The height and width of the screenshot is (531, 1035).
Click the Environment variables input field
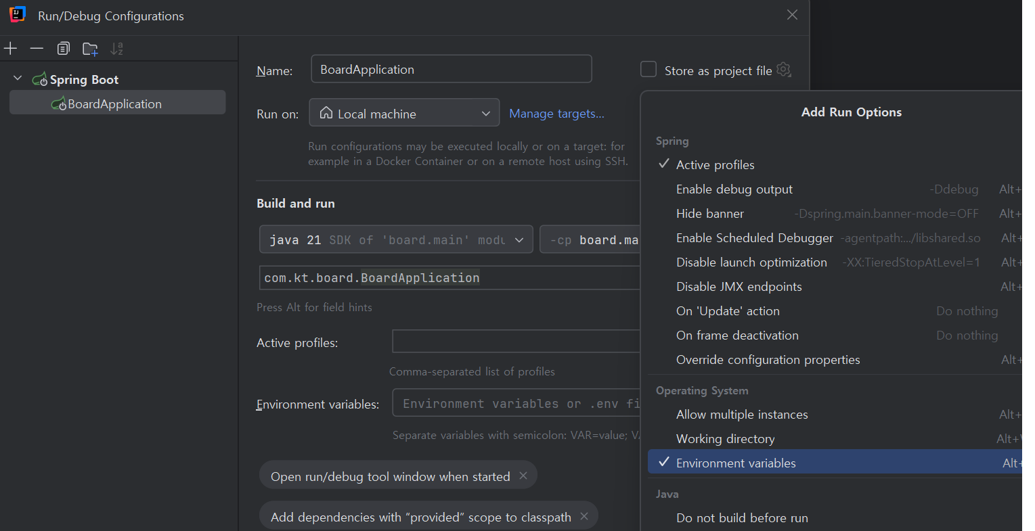tap(516, 403)
